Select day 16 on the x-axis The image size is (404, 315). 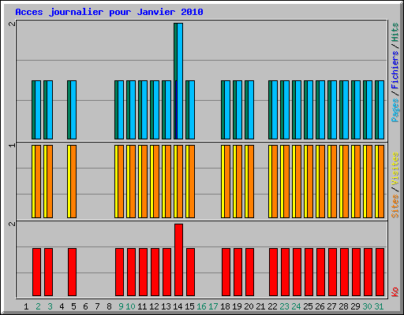[x=201, y=306]
